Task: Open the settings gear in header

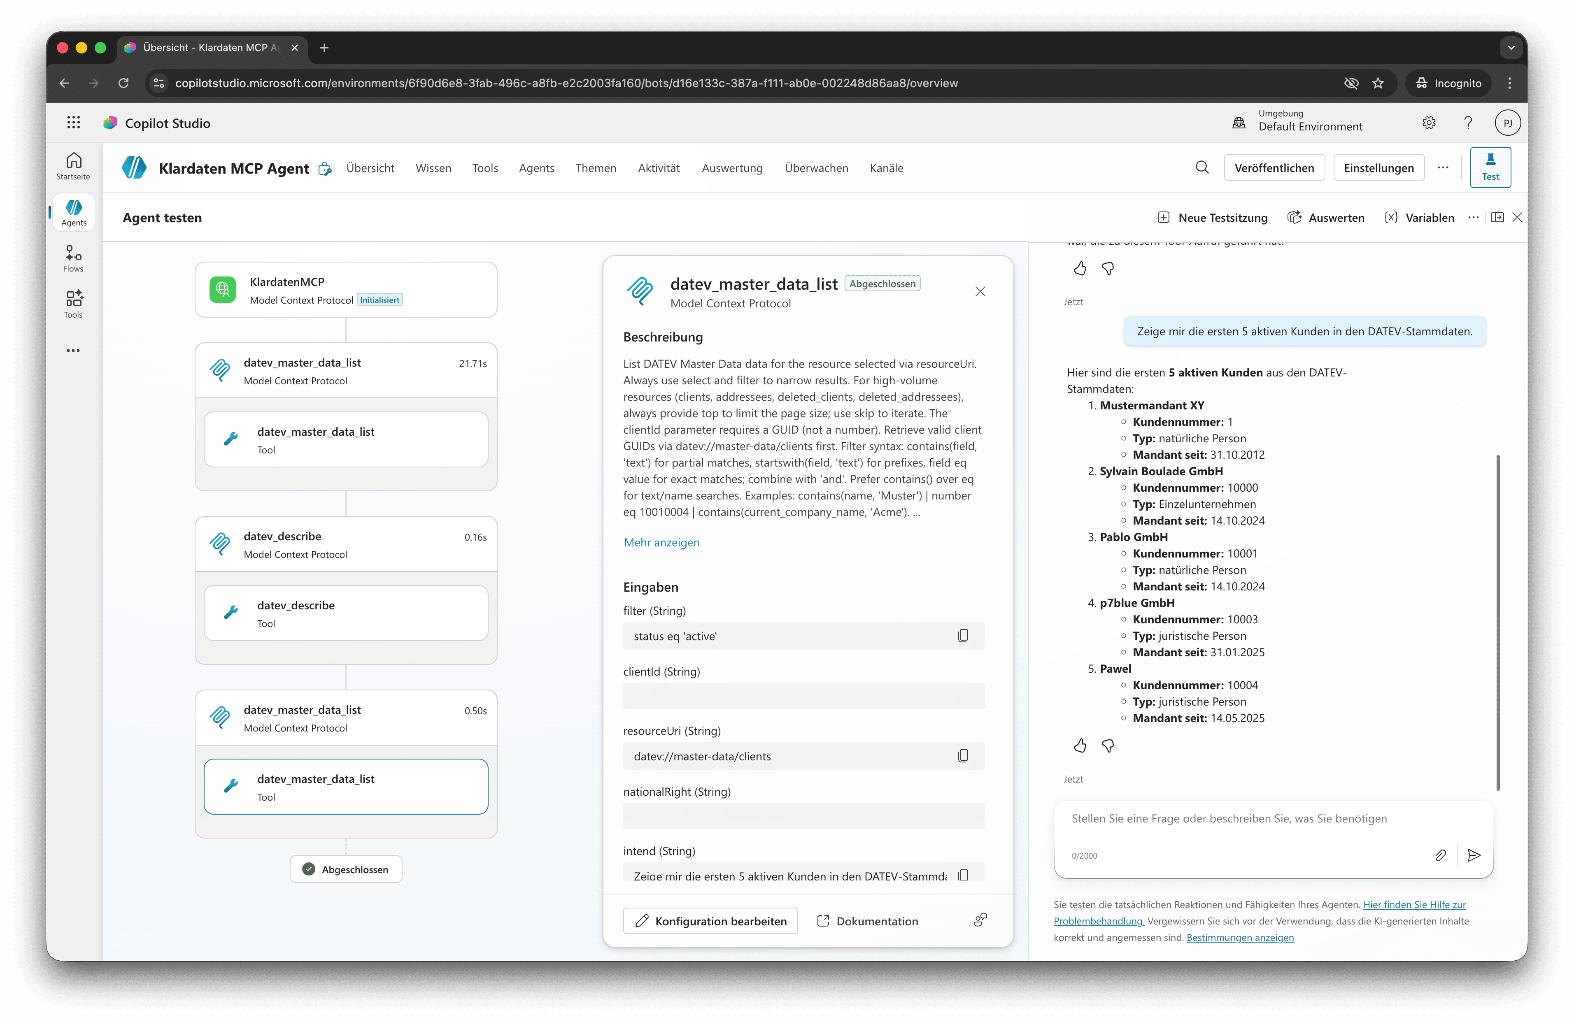Action: click(1429, 123)
